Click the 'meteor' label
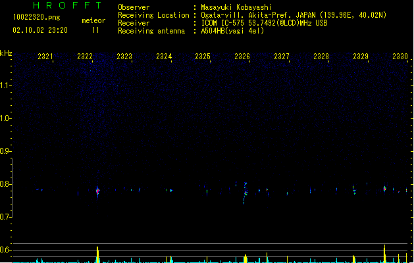The width and height of the screenshot is (414, 263). click(93, 20)
